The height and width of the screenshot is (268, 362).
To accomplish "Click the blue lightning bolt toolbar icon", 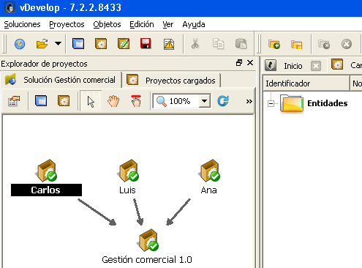I will 20,44.
